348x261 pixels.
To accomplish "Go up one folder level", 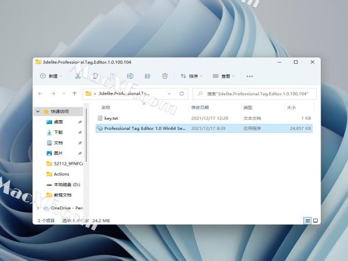I will (75, 93).
